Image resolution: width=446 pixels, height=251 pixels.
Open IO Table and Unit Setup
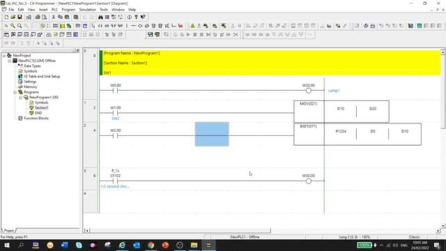coord(42,77)
